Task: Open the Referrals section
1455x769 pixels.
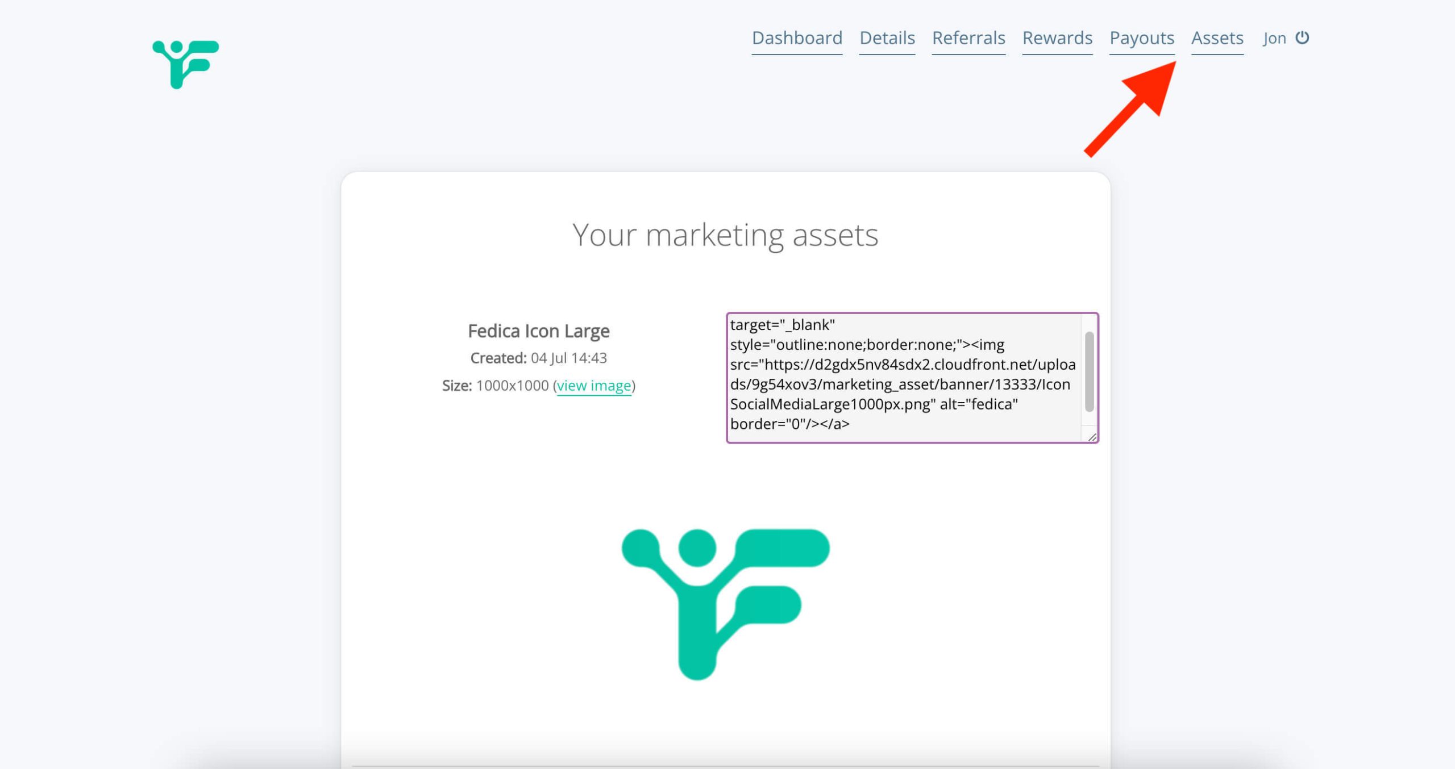Action: (x=968, y=38)
